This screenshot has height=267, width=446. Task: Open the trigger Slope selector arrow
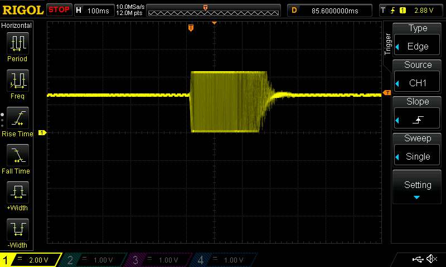point(397,120)
